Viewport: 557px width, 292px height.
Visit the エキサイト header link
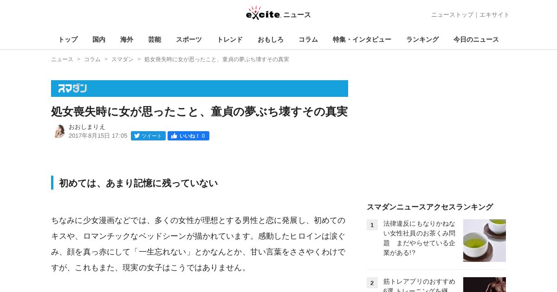coord(494,15)
